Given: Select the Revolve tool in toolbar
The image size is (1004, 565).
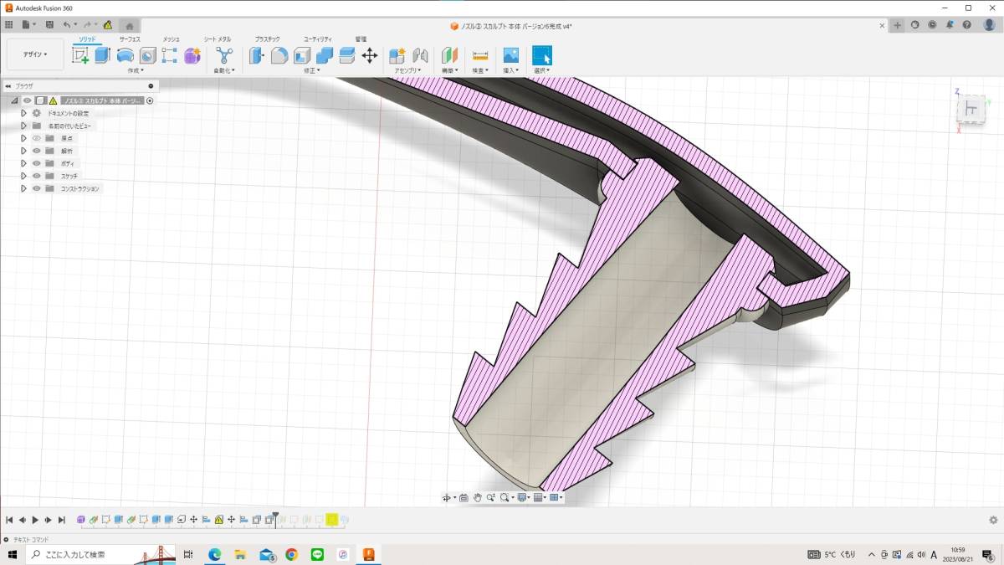Looking at the screenshot, I should point(125,55).
